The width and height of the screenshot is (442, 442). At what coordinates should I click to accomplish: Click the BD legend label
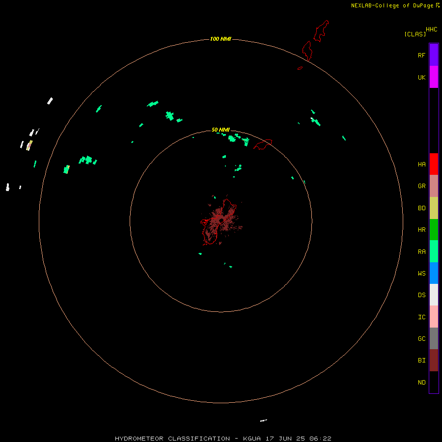pos(421,208)
